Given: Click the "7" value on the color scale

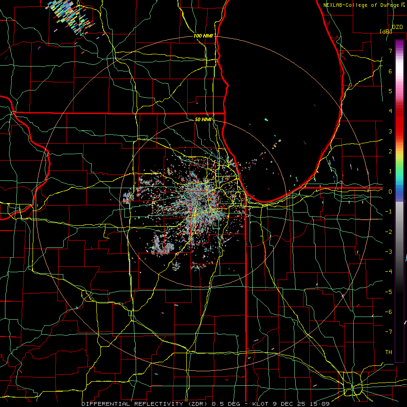Looking at the screenshot, I should click(x=390, y=51).
